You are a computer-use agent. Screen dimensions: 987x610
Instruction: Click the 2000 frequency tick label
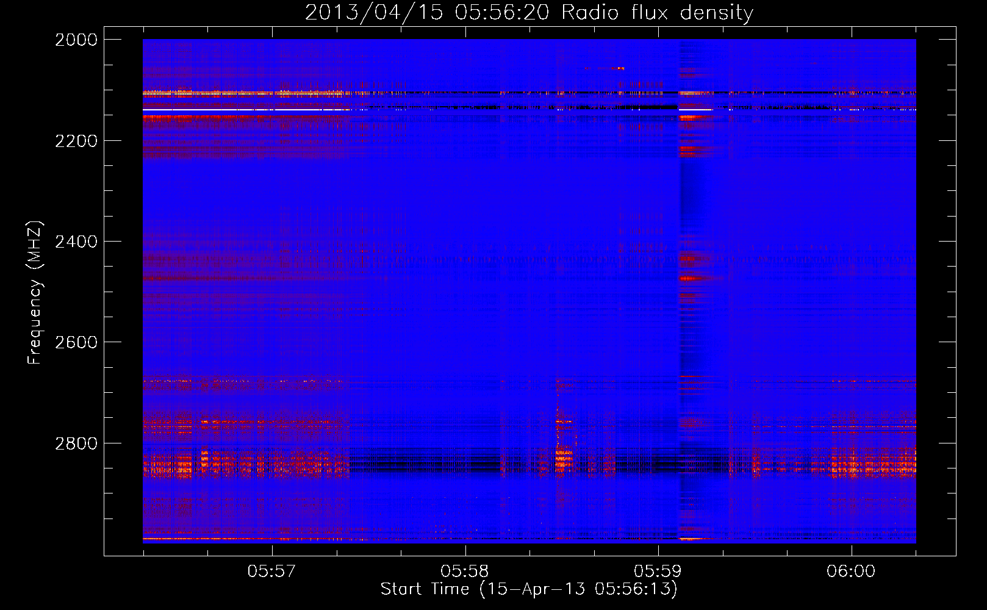76,40
